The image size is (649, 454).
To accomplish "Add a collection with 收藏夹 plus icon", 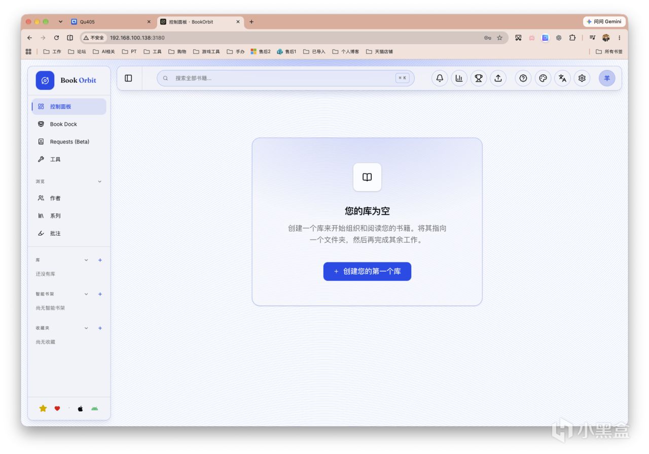I will pos(100,328).
